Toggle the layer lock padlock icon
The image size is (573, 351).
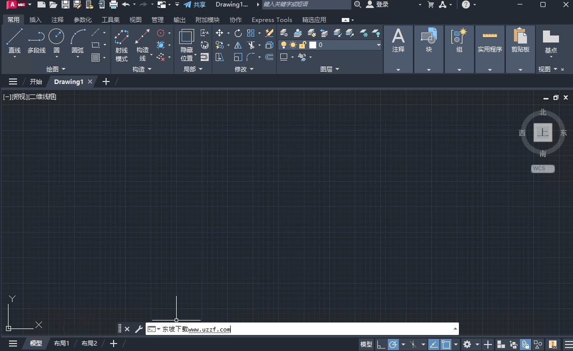pyautogui.click(x=302, y=45)
